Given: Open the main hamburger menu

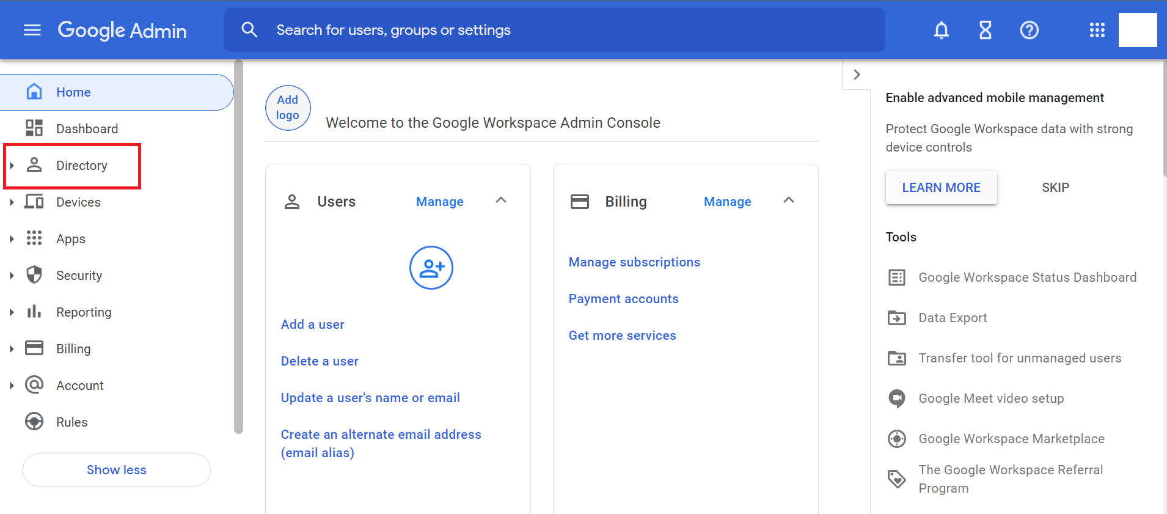Looking at the screenshot, I should (x=32, y=30).
